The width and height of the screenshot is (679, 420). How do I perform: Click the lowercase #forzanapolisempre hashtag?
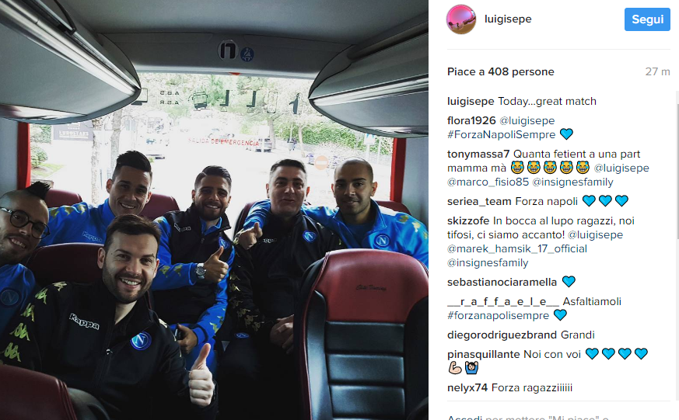coord(498,315)
